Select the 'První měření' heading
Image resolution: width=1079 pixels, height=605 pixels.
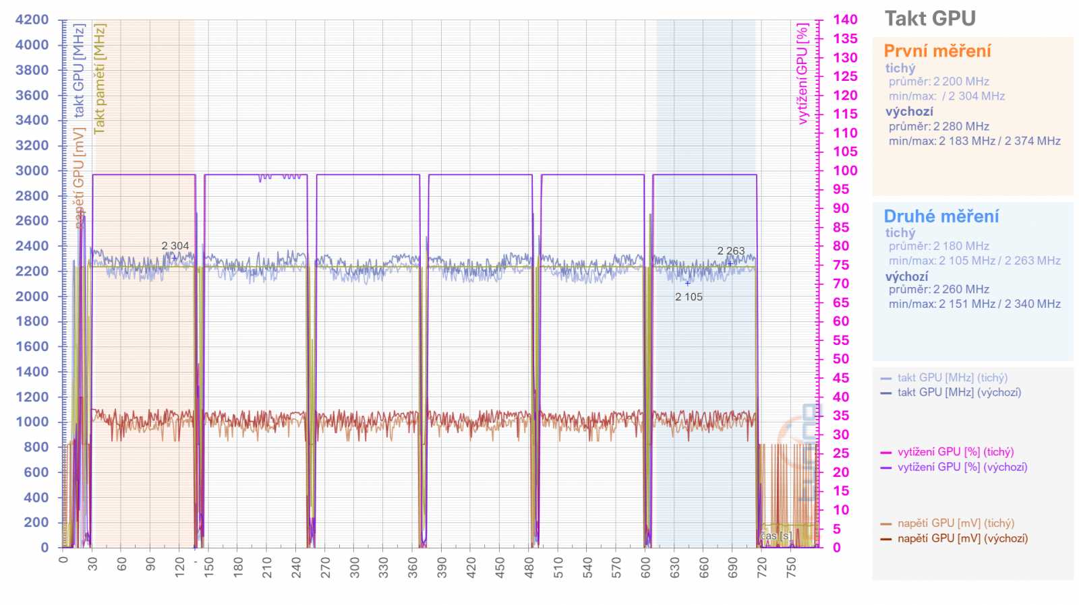(x=937, y=51)
